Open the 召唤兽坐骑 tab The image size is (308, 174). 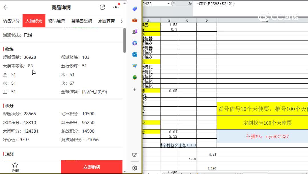tap(82, 21)
